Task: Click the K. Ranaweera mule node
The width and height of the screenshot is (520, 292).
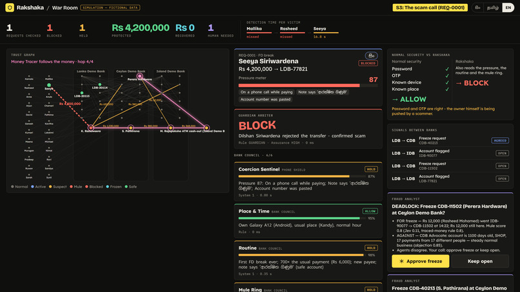Action: coord(90,127)
